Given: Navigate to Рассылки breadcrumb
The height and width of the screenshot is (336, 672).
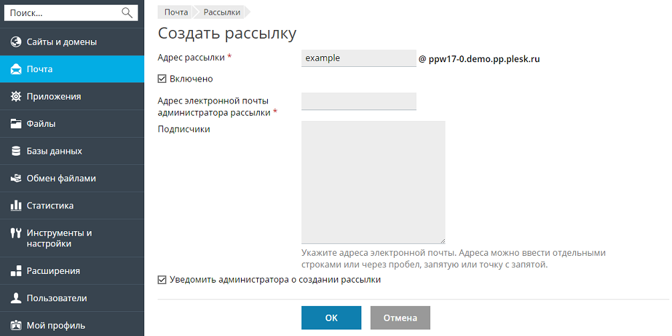Looking at the screenshot, I should tap(222, 12).
